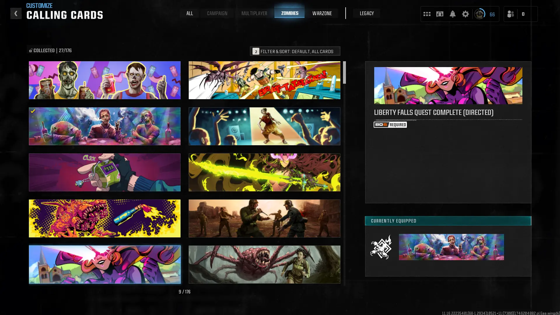Open the Legacy cards tab
The image size is (560, 315).
pyautogui.click(x=367, y=13)
